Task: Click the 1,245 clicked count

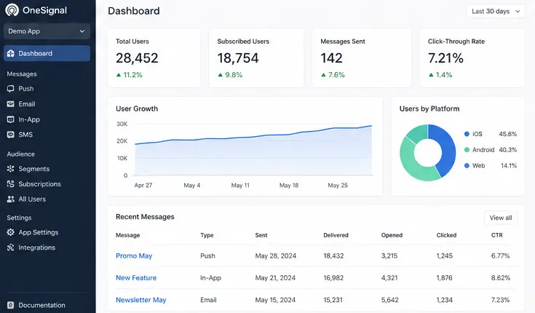Action: point(445,255)
